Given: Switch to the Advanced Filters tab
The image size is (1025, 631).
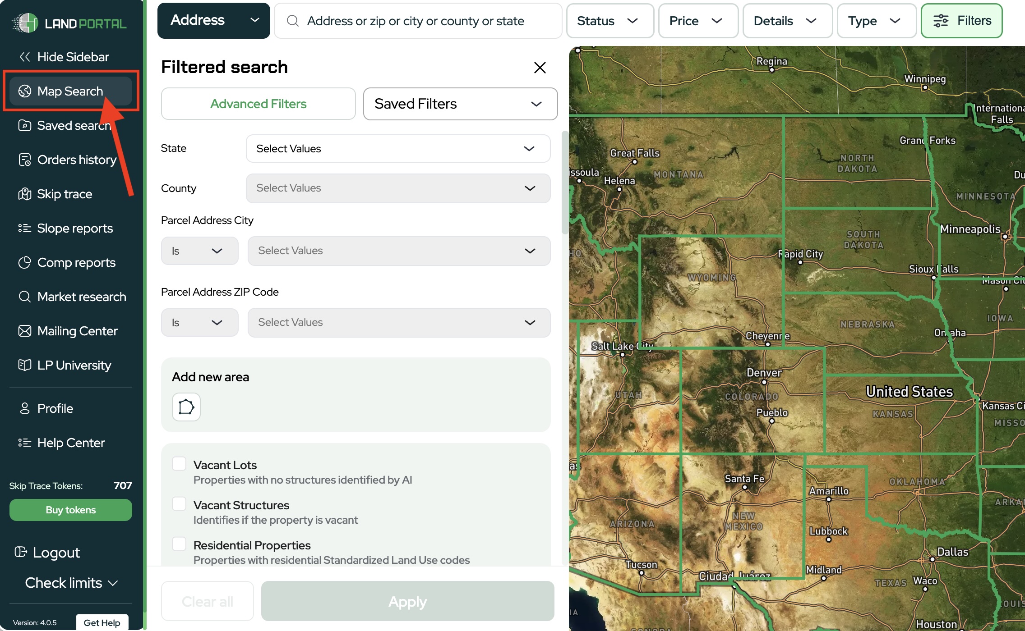Looking at the screenshot, I should click(x=258, y=104).
